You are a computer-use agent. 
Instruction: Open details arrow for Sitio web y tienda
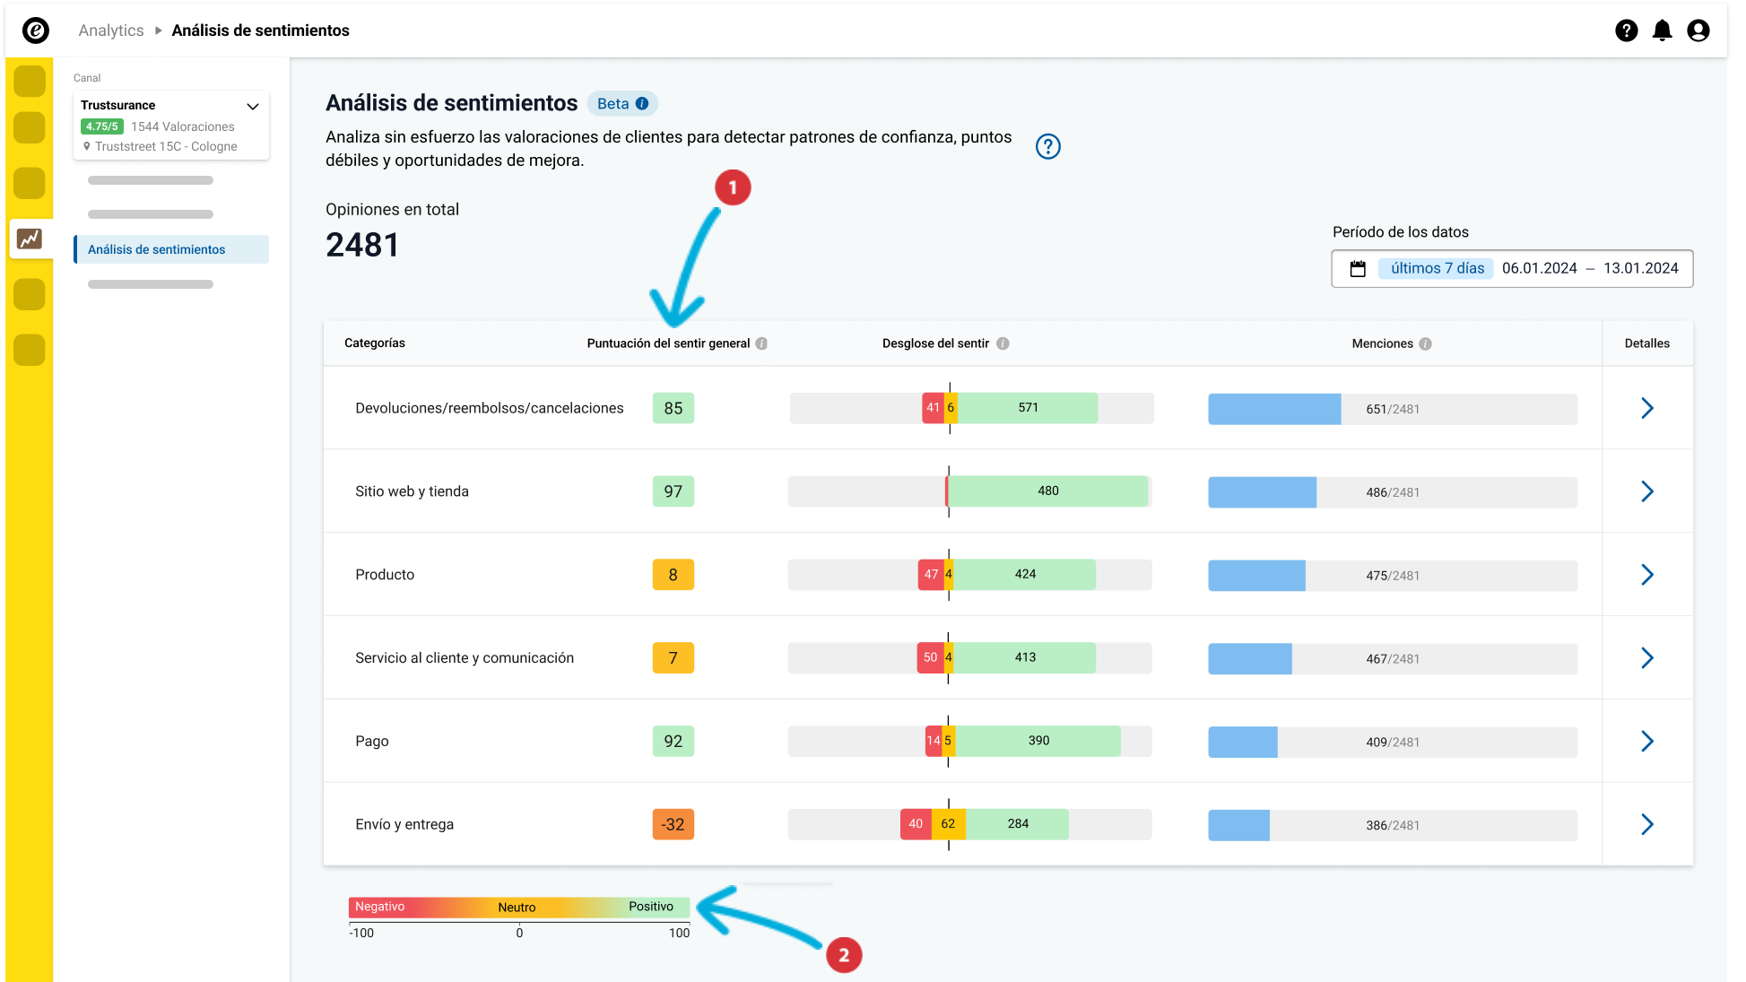1646,491
